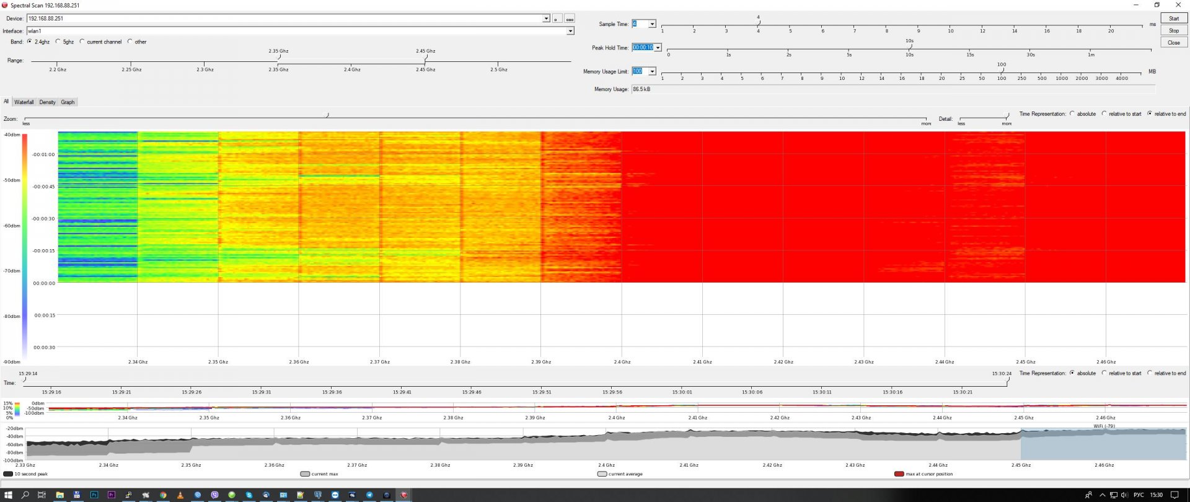Switch to the Density tab

47,102
